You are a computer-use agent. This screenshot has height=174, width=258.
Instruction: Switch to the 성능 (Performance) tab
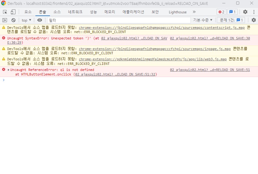(93, 12)
